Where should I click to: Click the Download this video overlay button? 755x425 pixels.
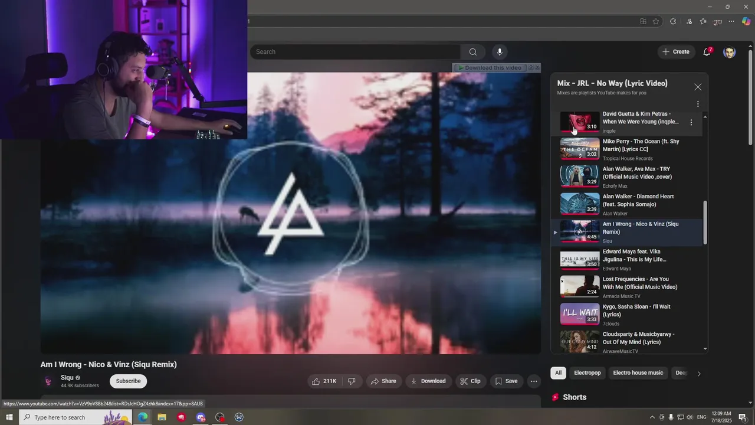coord(490,68)
